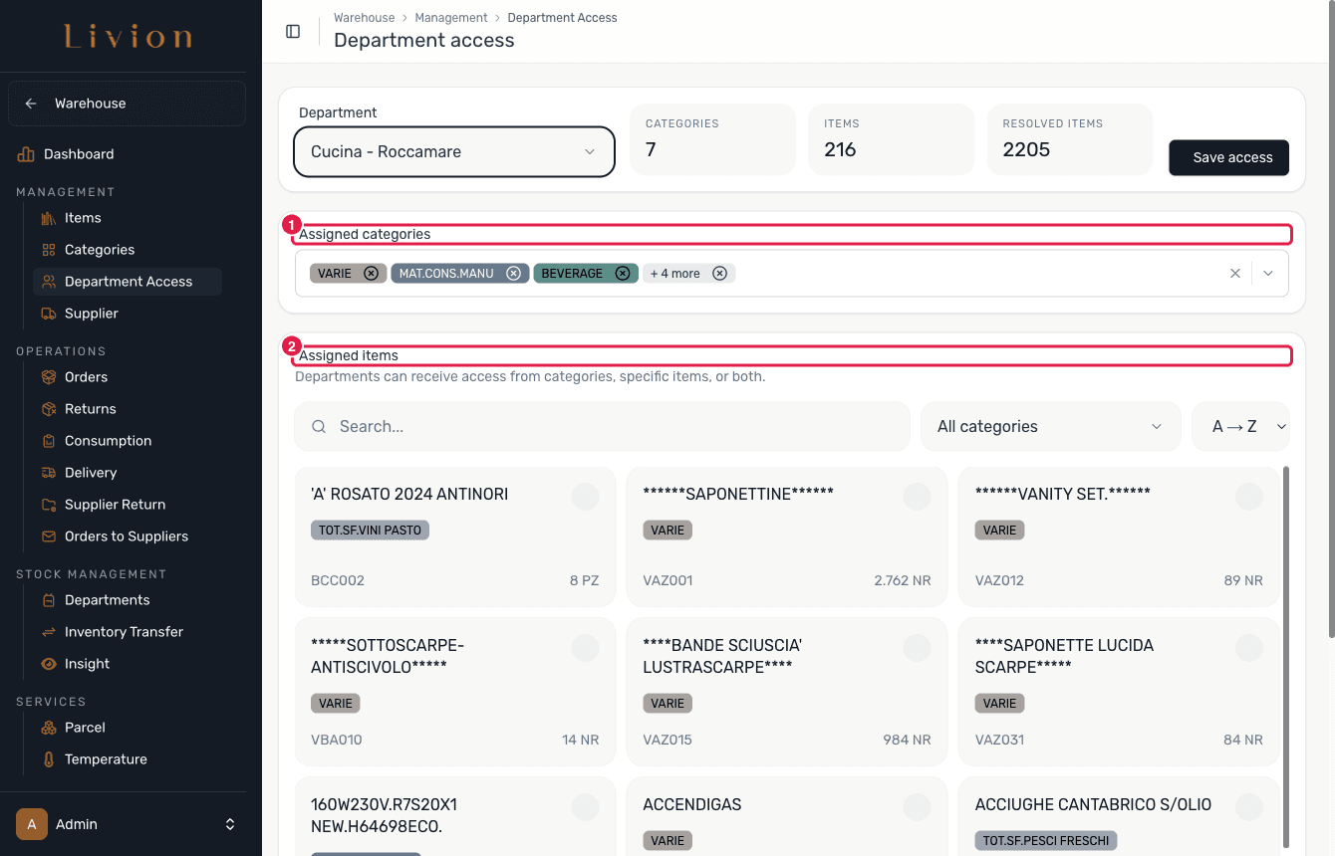This screenshot has width=1335, height=856.
Task: Click the Returns package icon
Action: pyautogui.click(x=49, y=409)
